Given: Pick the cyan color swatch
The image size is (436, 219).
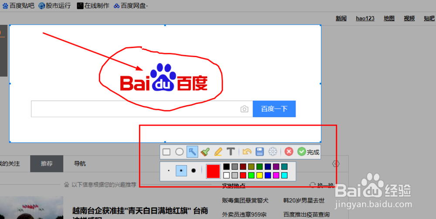Looking at the screenshot, I should pyautogui.click(x=284, y=175).
